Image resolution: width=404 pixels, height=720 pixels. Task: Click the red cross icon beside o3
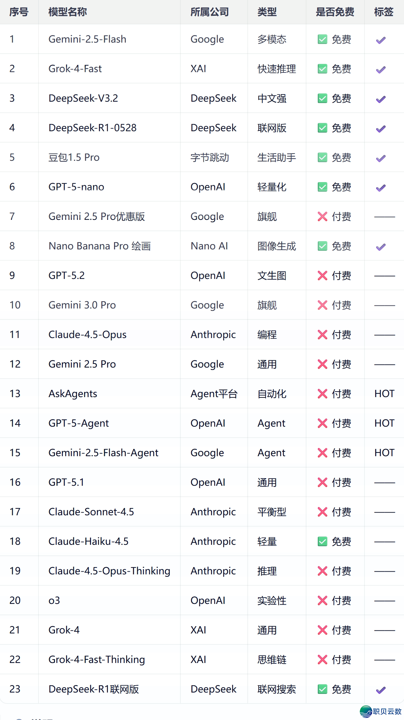click(x=322, y=600)
